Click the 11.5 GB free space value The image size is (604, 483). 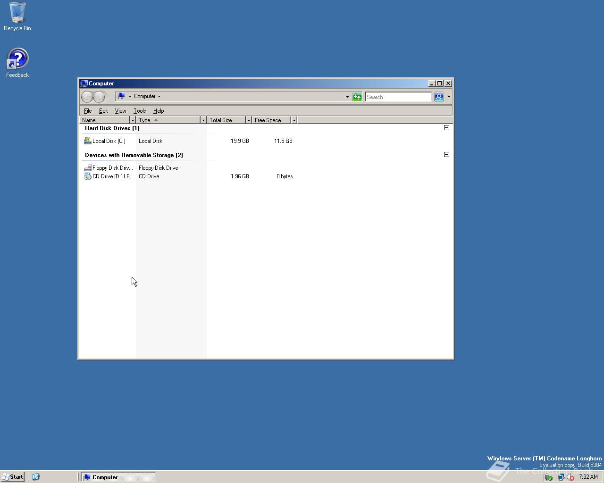point(283,141)
